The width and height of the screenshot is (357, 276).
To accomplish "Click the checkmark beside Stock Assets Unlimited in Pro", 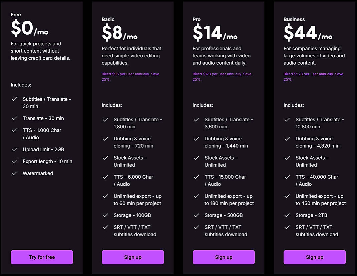I will 197,158.
